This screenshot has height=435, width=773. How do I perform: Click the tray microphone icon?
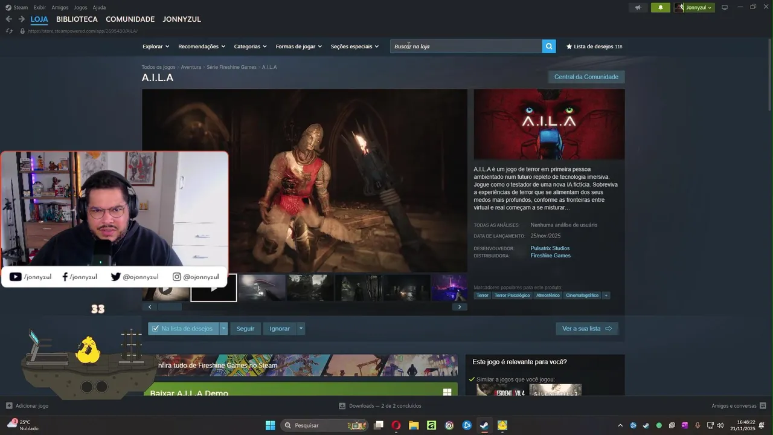pyautogui.click(x=698, y=425)
